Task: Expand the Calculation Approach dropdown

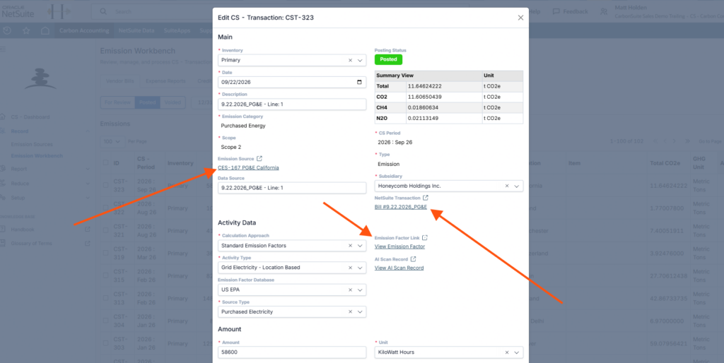Action: pos(360,245)
